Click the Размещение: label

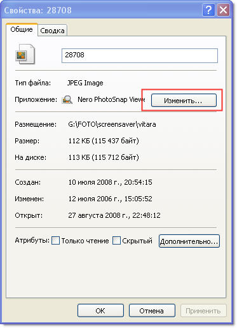click(36, 124)
